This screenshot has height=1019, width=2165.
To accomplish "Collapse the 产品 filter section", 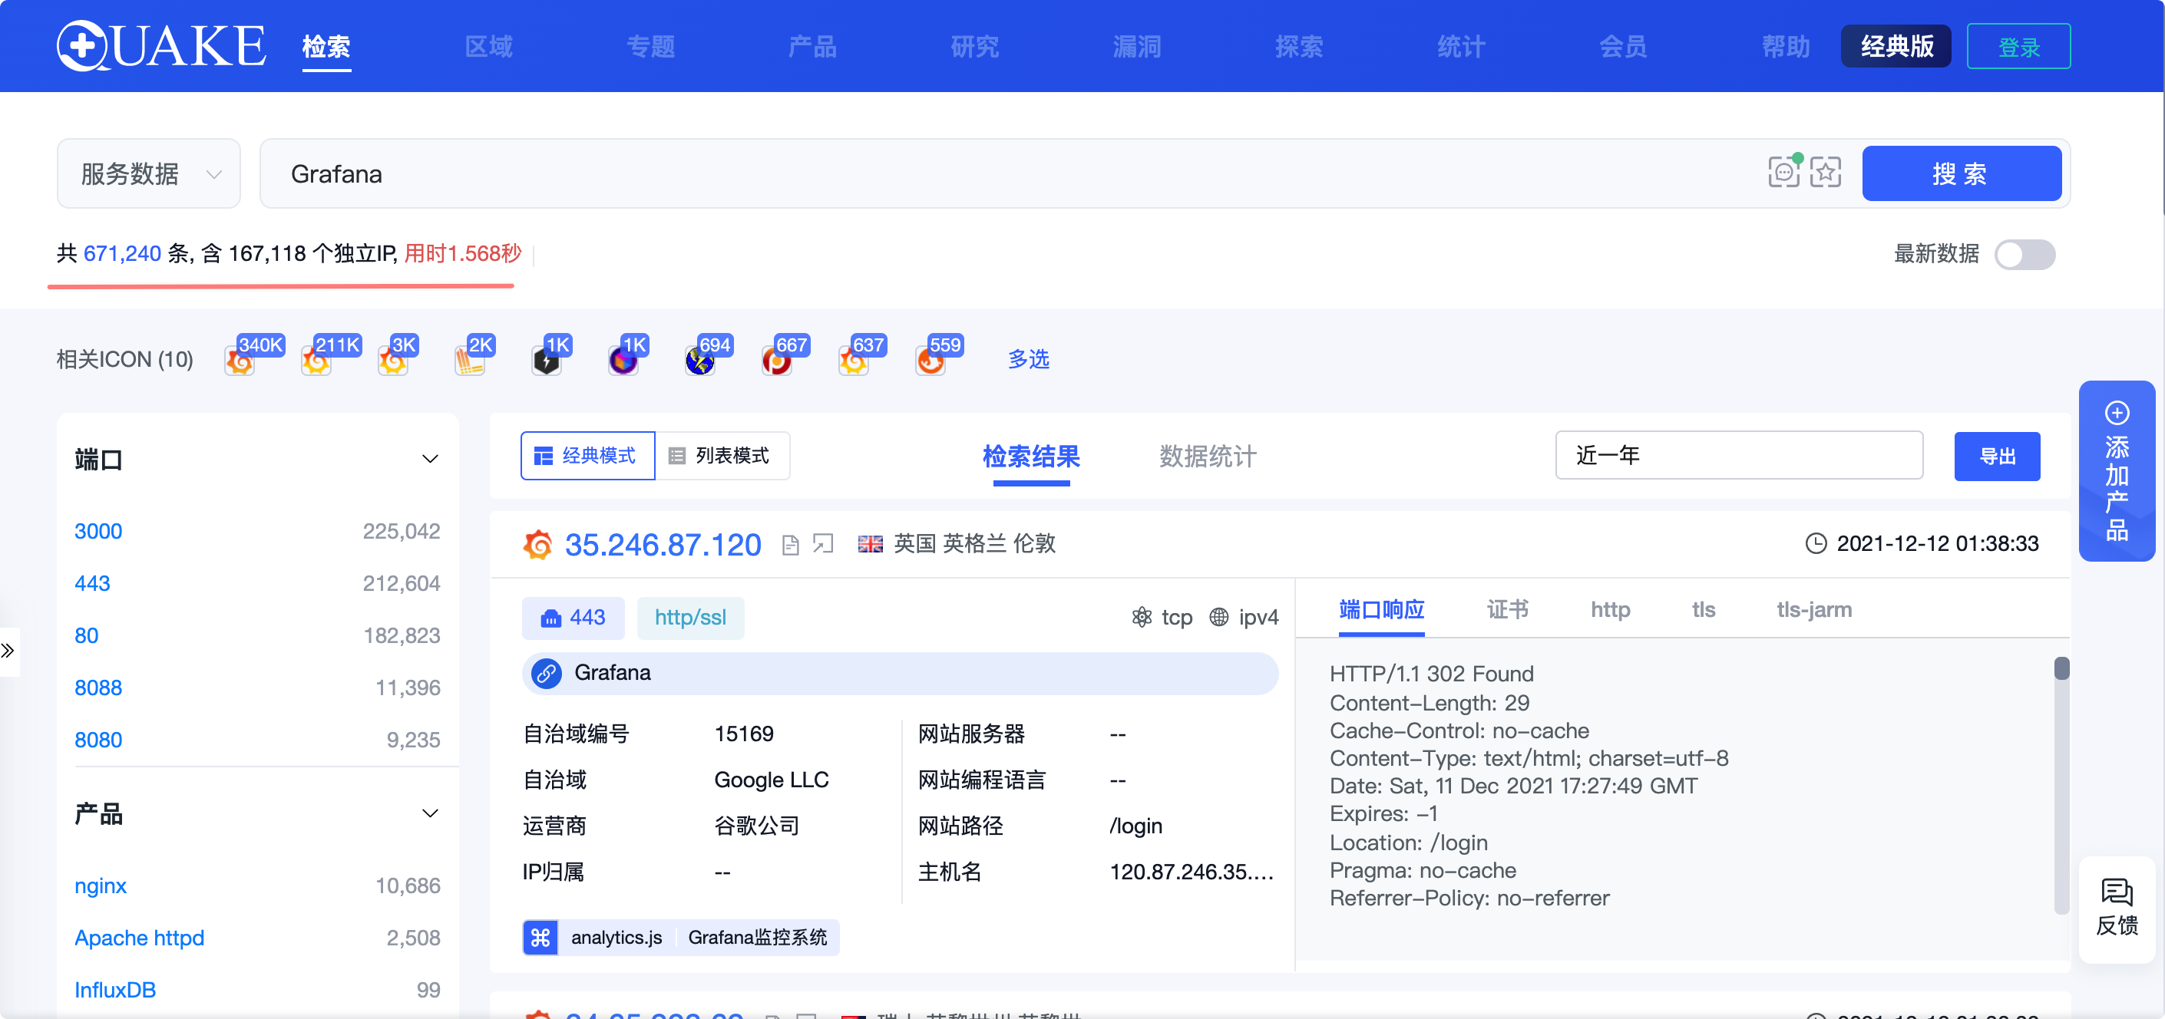I will [x=429, y=813].
